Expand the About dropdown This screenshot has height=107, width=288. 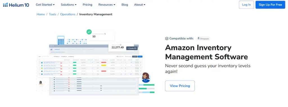[x=139, y=4]
